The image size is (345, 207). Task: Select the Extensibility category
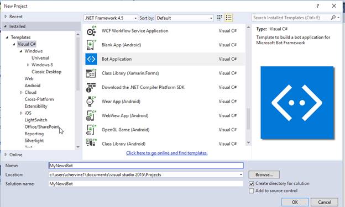pos(36,106)
